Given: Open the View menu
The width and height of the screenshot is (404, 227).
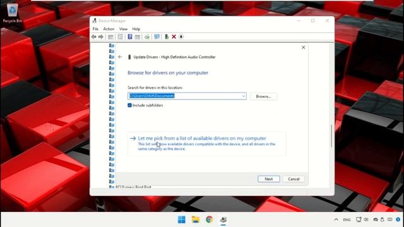Looking at the screenshot, I should tap(123, 29).
